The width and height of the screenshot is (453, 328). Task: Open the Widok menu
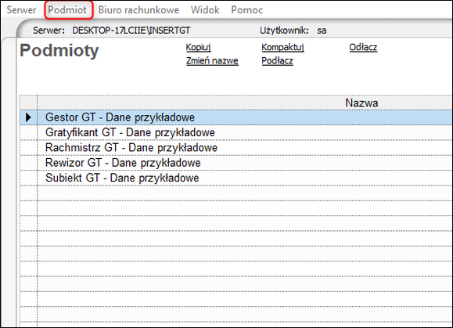click(x=205, y=10)
